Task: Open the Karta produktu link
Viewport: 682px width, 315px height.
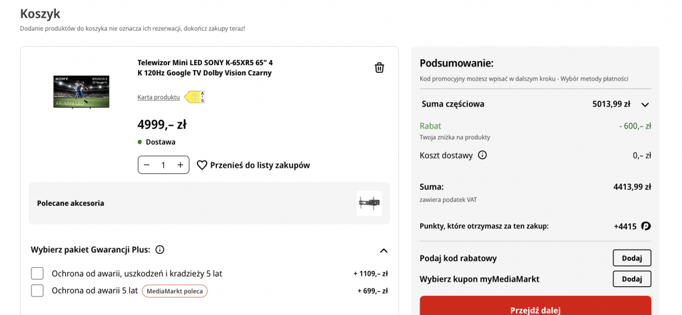Action: [159, 97]
